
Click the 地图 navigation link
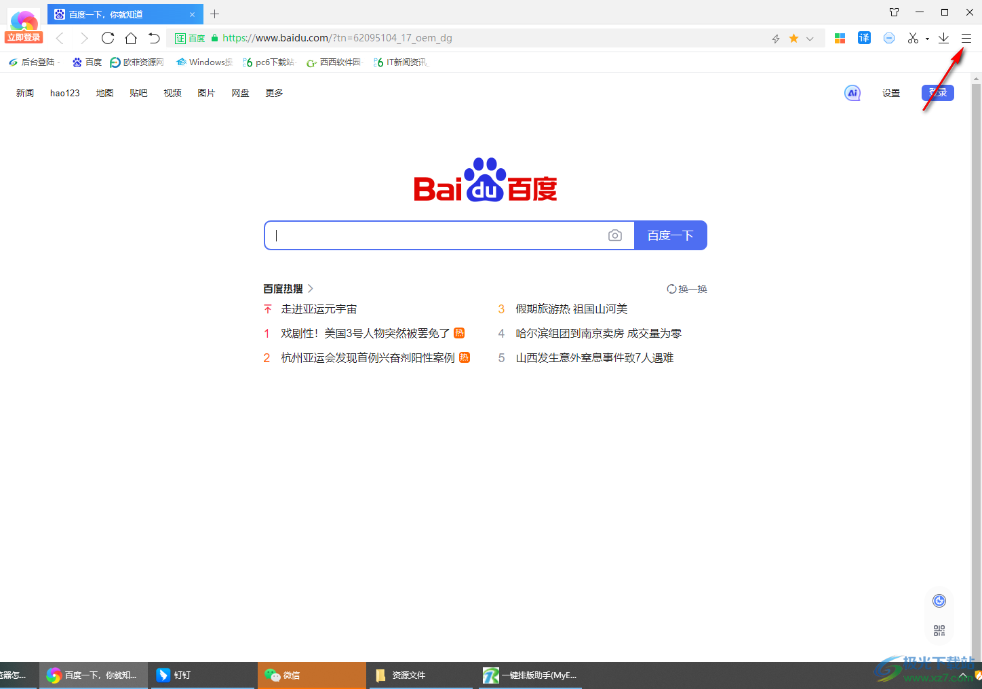[x=104, y=93]
